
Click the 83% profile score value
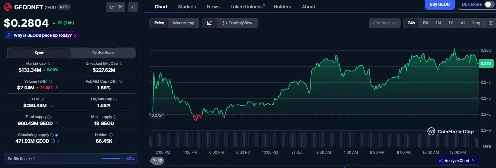coord(130,159)
